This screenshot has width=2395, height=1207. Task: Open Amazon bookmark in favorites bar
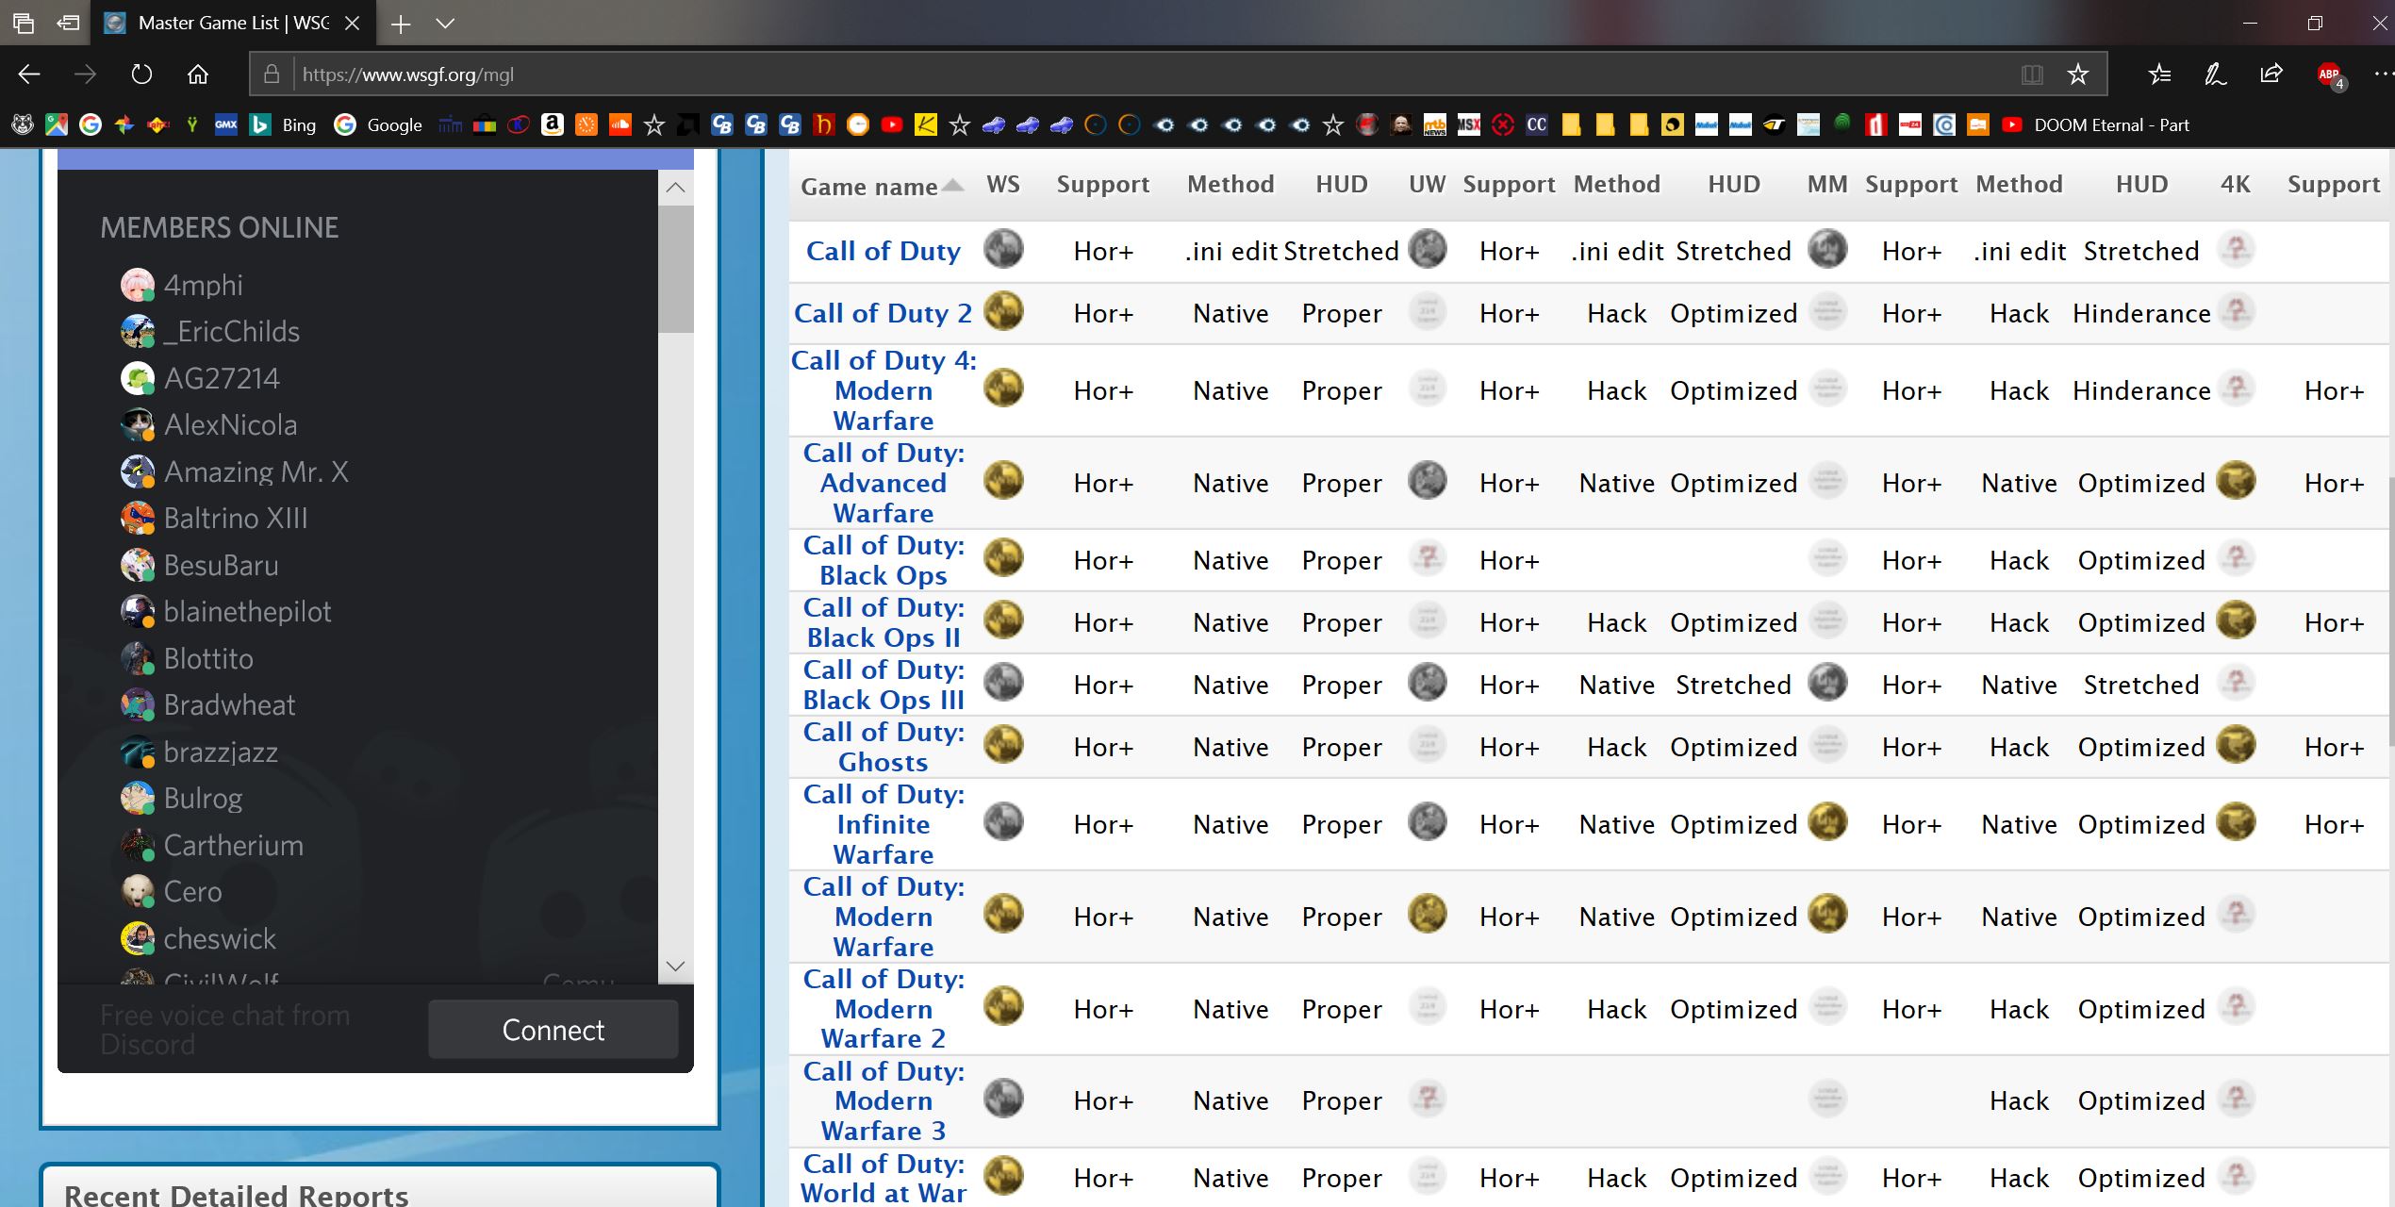coord(553,124)
